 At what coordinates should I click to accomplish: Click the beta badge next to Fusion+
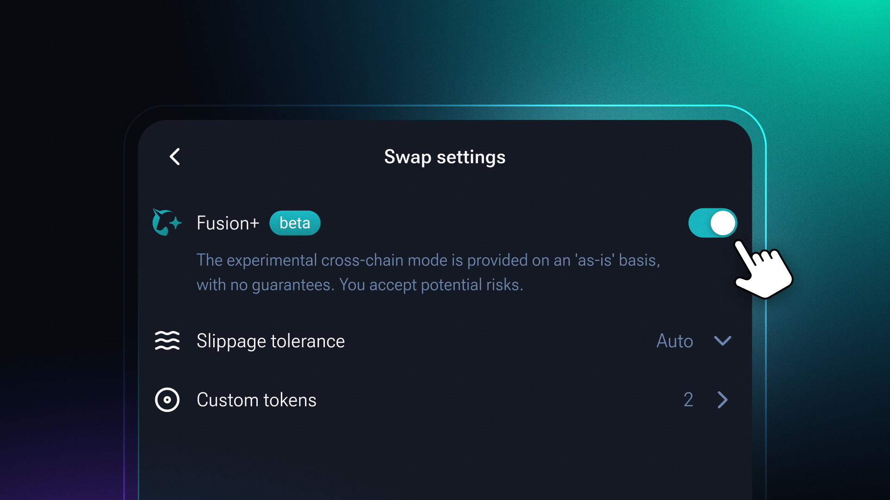pyautogui.click(x=295, y=223)
